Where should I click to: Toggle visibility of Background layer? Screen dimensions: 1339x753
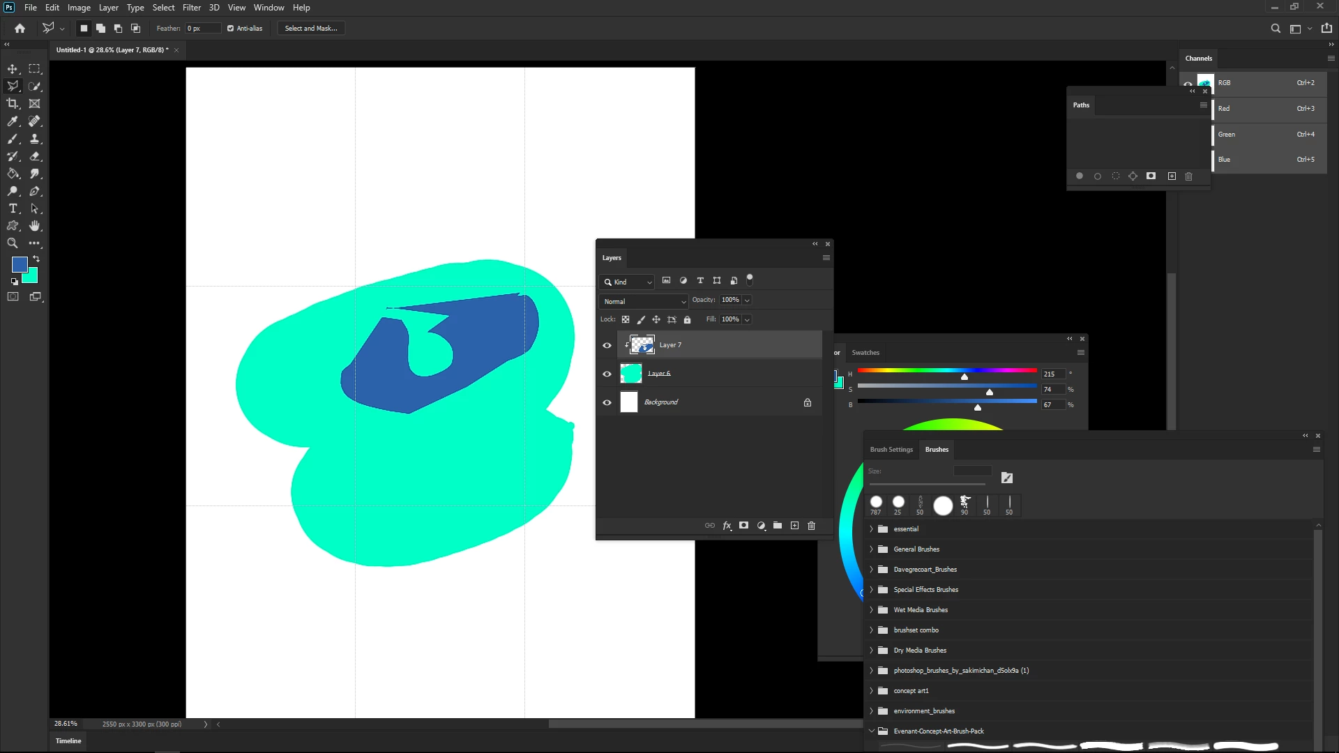pos(607,402)
